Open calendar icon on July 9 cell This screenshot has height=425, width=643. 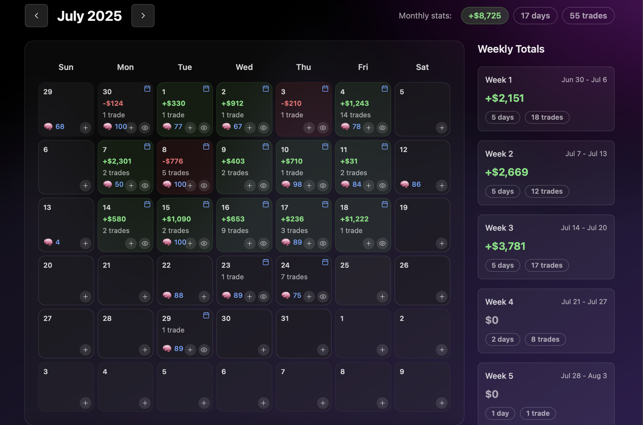point(266,146)
